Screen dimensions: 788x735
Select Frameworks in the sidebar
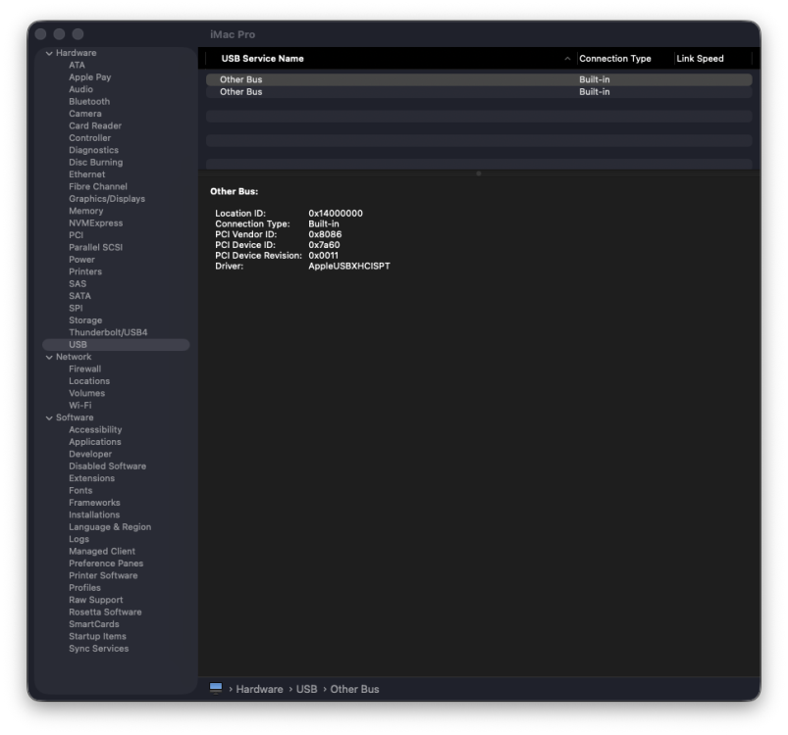click(x=94, y=503)
